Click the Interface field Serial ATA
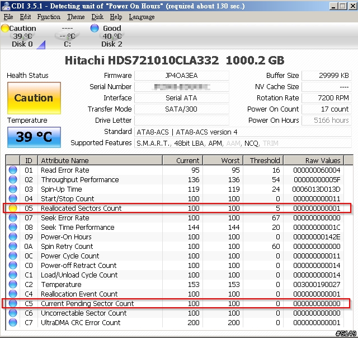The width and height of the screenshot is (358, 338). tap(181, 98)
